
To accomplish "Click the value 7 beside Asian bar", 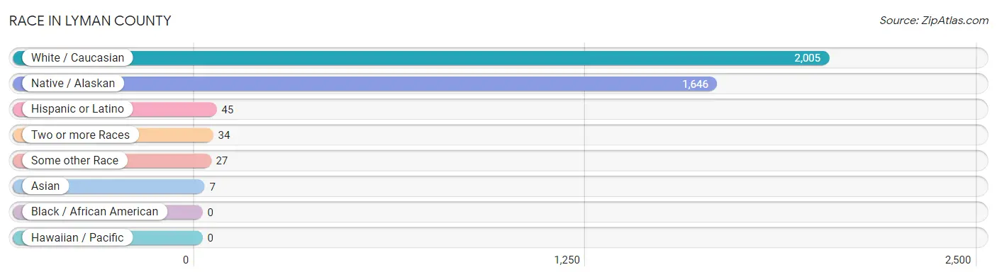I will pos(212,186).
